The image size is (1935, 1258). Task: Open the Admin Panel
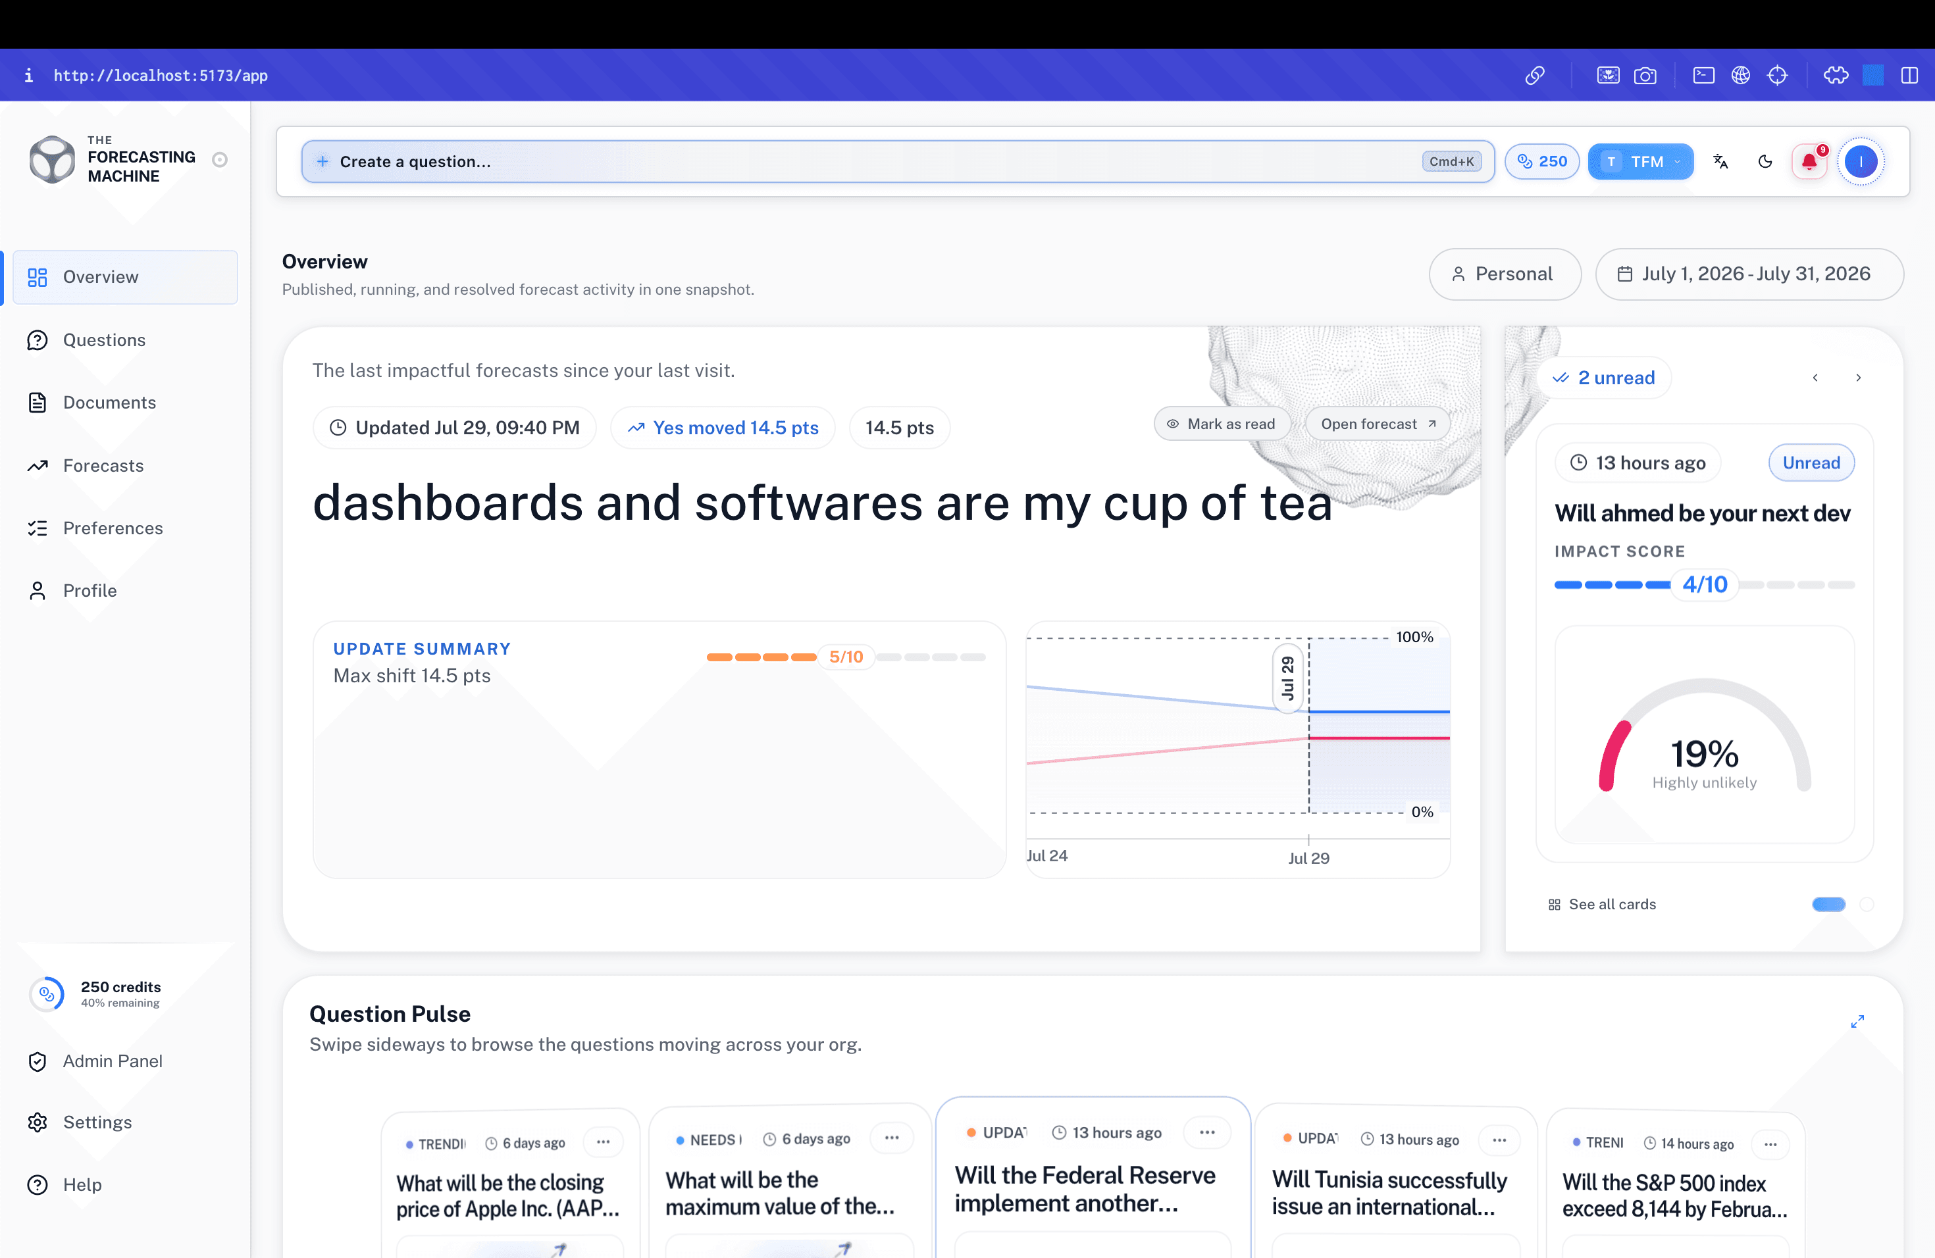click(125, 1061)
